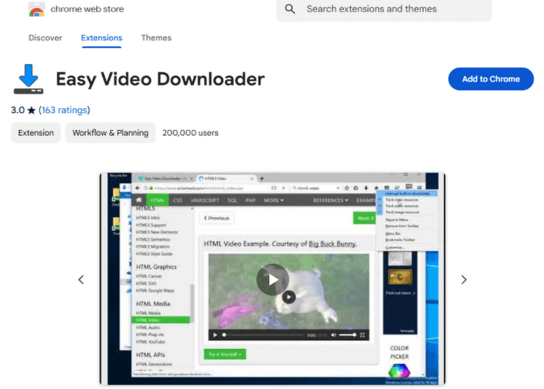
Task: Click the 3.0 rating value
Action: [x=18, y=110]
